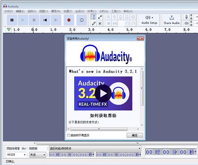Viewport: 198px width, 165px height.
Task: Click the Zoom Toggle icon
Action: point(133,17)
